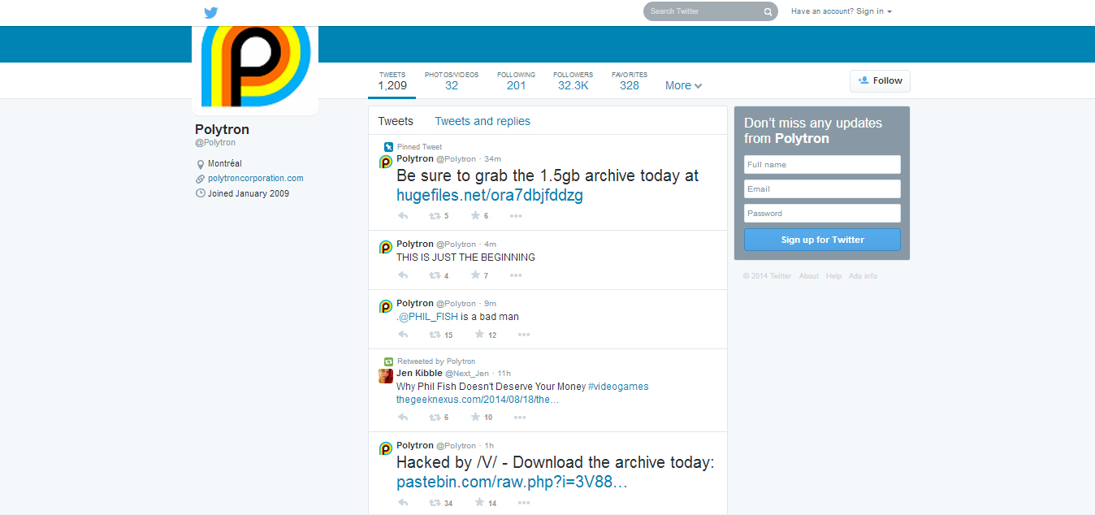1095x515 pixels.
Task: Favorite the pinned archive tweet
Action: click(x=475, y=216)
